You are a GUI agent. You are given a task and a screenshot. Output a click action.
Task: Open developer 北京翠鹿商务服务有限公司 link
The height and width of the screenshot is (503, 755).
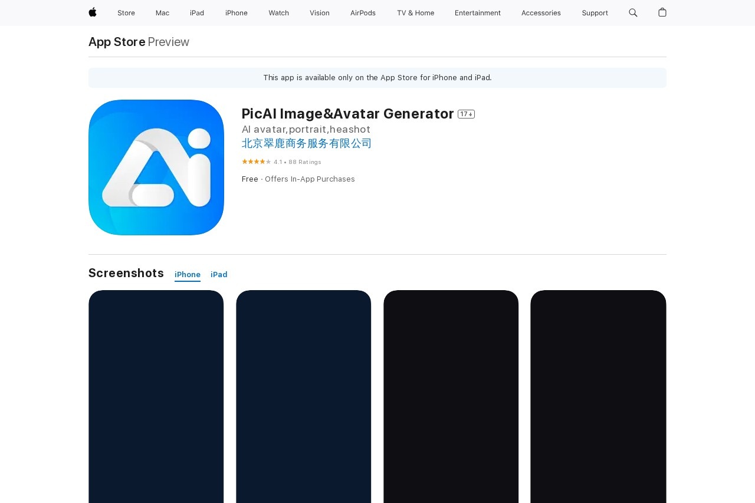(x=307, y=143)
